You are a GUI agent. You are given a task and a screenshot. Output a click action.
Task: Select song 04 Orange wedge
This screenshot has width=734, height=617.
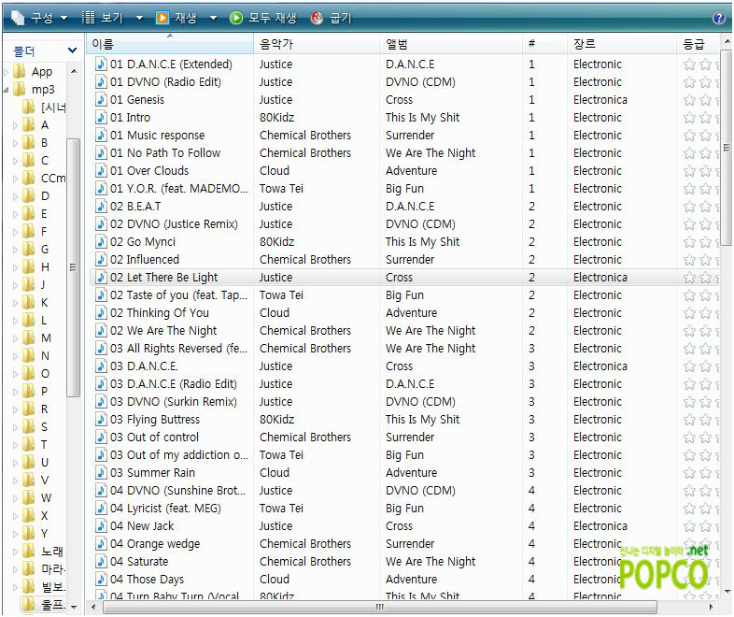pos(155,544)
